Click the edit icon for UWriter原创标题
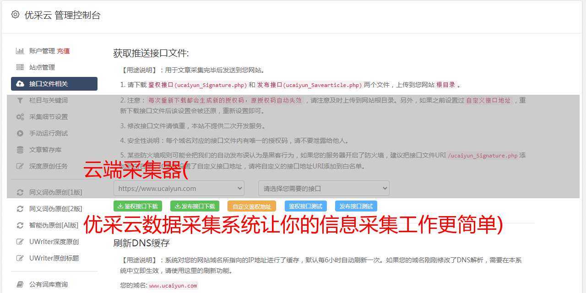The image size is (586, 293). pos(20,258)
